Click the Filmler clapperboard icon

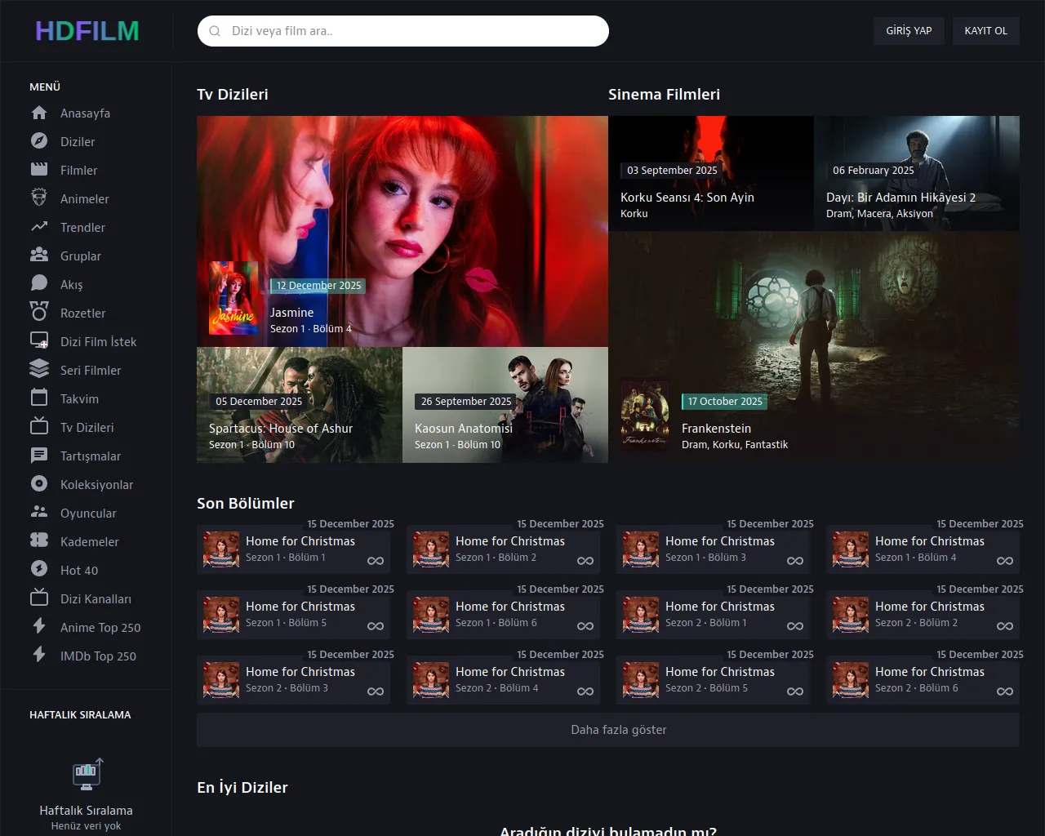click(x=38, y=170)
